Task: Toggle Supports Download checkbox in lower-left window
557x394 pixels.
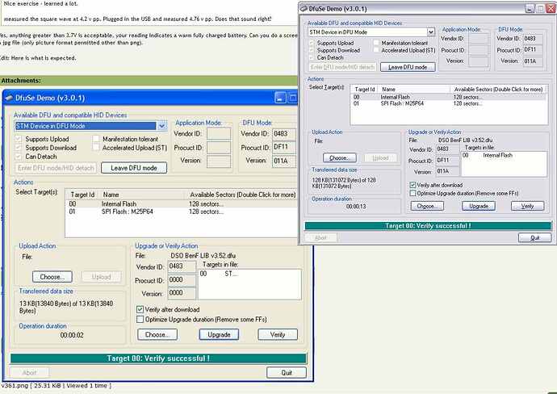Action: coord(18,148)
